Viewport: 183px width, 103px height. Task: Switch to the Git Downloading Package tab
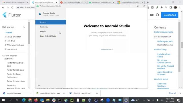click(x=73, y=2)
